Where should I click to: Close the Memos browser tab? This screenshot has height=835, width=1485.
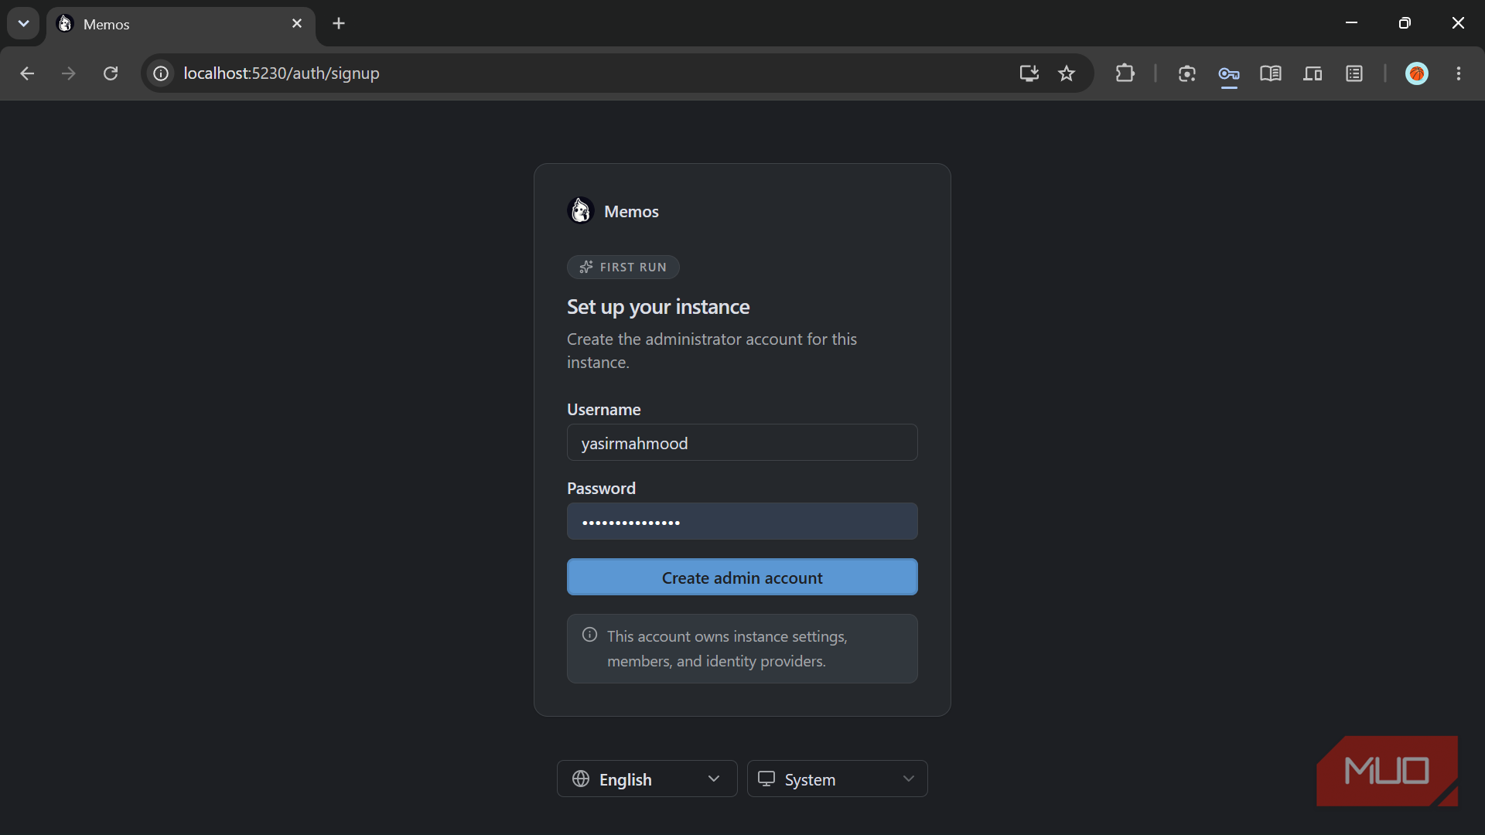click(x=297, y=24)
